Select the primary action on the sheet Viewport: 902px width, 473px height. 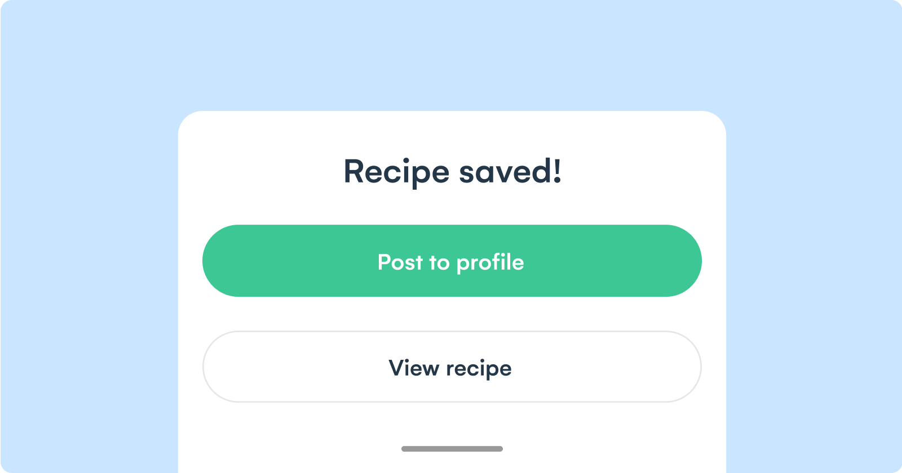(x=451, y=261)
